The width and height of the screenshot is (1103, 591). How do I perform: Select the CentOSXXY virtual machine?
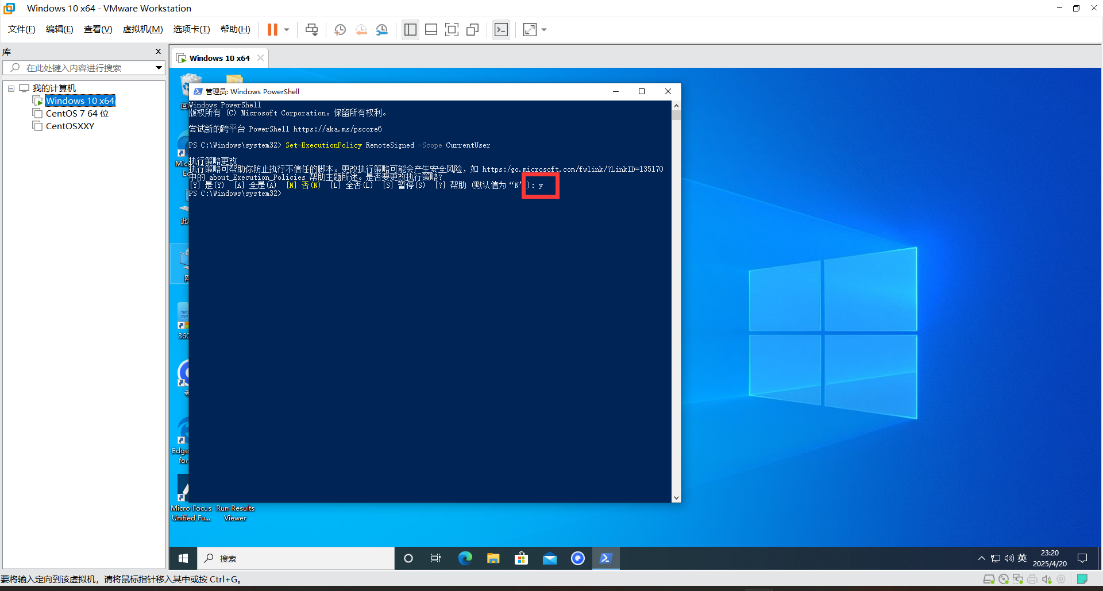(x=70, y=126)
